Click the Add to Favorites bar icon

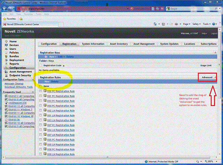21,19
